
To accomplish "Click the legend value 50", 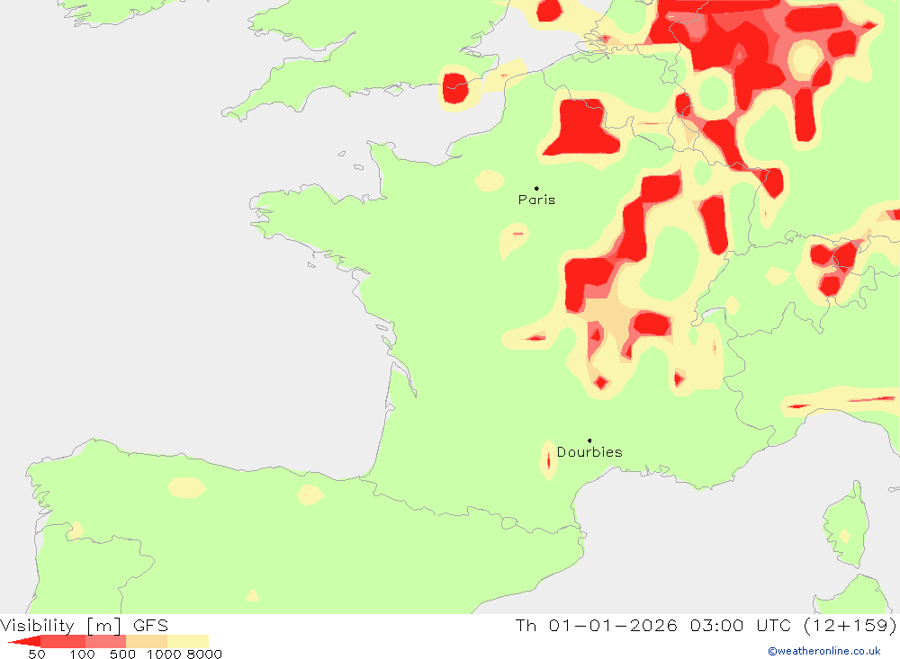I will click(x=37, y=655).
